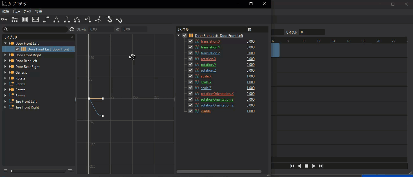Uncheck translation.Y channel checkbox
The image size is (413, 177).
191,47
